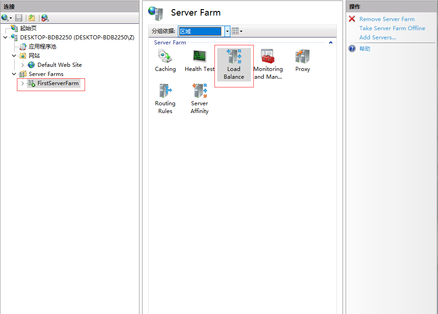The height and width of the screenshot is (314, 438).
Task: Click the Server Farm group label
Action: pos(170,43)
